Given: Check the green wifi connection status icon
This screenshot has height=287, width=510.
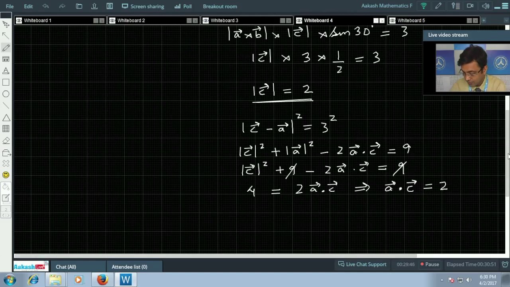Looking at the screenshot, I should coord(424,6).
